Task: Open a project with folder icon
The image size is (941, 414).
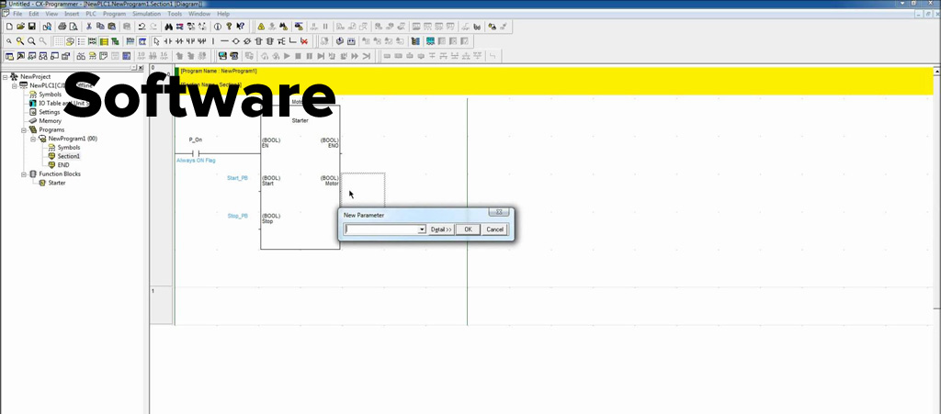Action: click(20, 27)
